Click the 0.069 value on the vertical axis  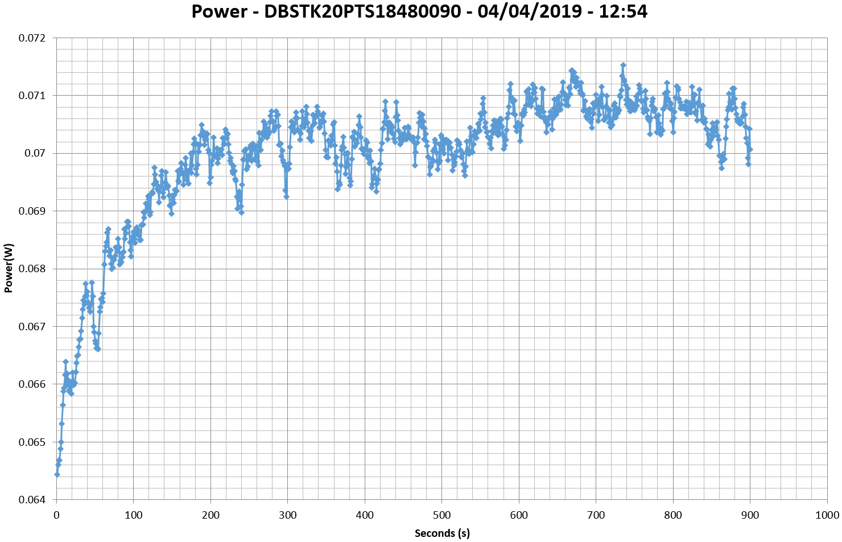tap(32, 211)
